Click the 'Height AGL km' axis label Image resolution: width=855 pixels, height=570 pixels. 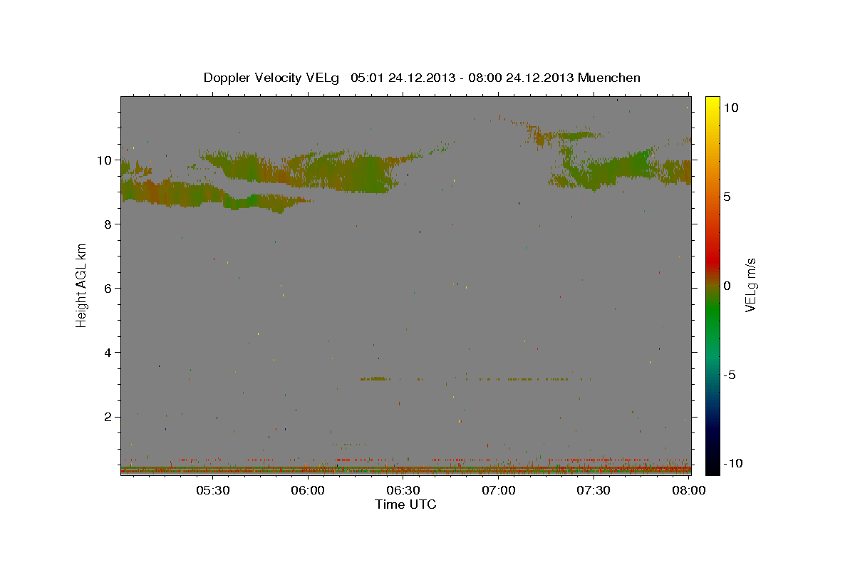point(82,284)
